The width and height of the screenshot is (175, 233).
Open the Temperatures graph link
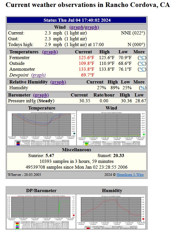[x=50, y=52]
